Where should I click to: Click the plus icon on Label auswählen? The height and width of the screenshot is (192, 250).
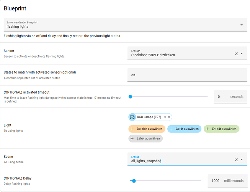132,139
